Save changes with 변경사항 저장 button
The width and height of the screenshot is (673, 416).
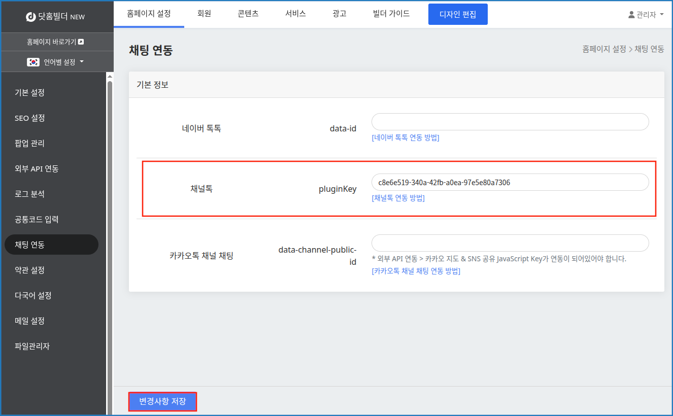(x=162, y=401)
